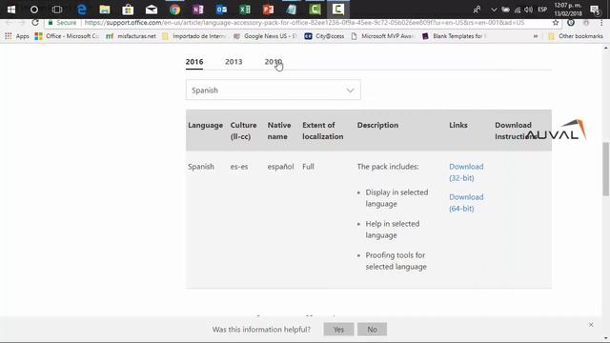Screen dimensions: 610x343
Task: Dismiss the feedback bar with the X
Action: click(591, 324)
